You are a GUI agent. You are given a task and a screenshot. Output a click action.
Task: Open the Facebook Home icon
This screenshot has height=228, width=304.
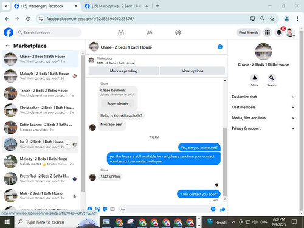point(121,32)
